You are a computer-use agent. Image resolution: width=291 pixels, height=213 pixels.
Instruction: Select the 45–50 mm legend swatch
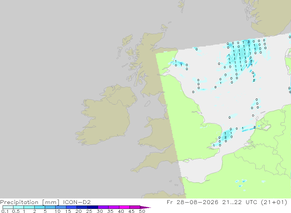tap(135, 207)
